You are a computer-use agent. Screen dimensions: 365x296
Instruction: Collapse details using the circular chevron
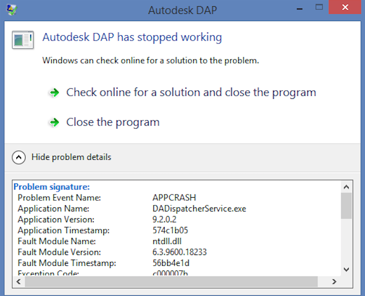(19, 157)
